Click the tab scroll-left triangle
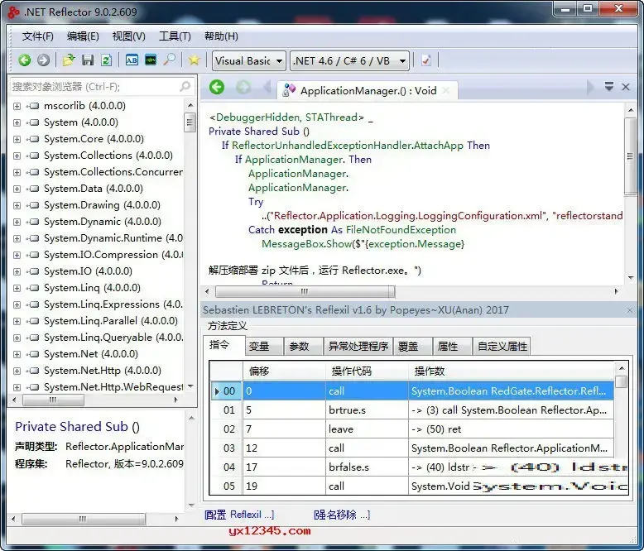Image resolution: width=644 pixels, height=551 pixels. point(267,87)
